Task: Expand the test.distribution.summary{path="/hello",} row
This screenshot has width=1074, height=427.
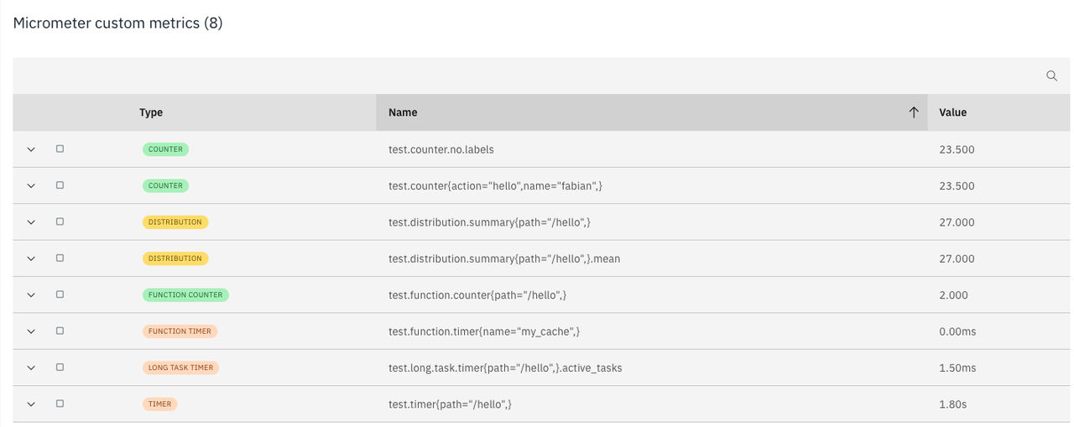Action: pos(31,222)
